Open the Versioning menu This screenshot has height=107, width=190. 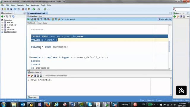coord(35,5)
